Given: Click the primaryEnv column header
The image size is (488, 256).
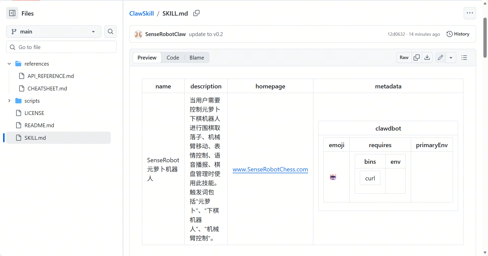Looking at the screenshot, I should (432, 145).
